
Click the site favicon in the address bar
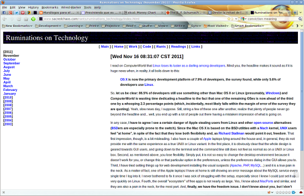click(41, 19)
